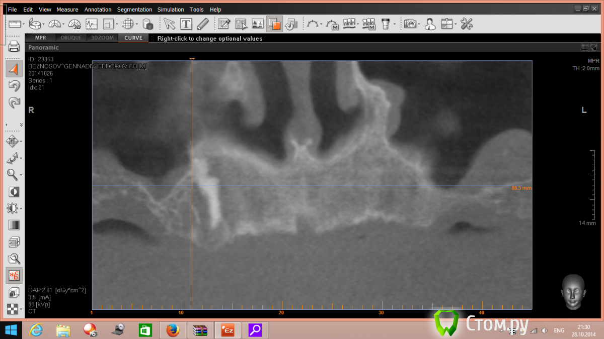Expand the ruler measurement dropdown arrow
604x339 pixels.
pyautogui.click(x=23, y=24)
